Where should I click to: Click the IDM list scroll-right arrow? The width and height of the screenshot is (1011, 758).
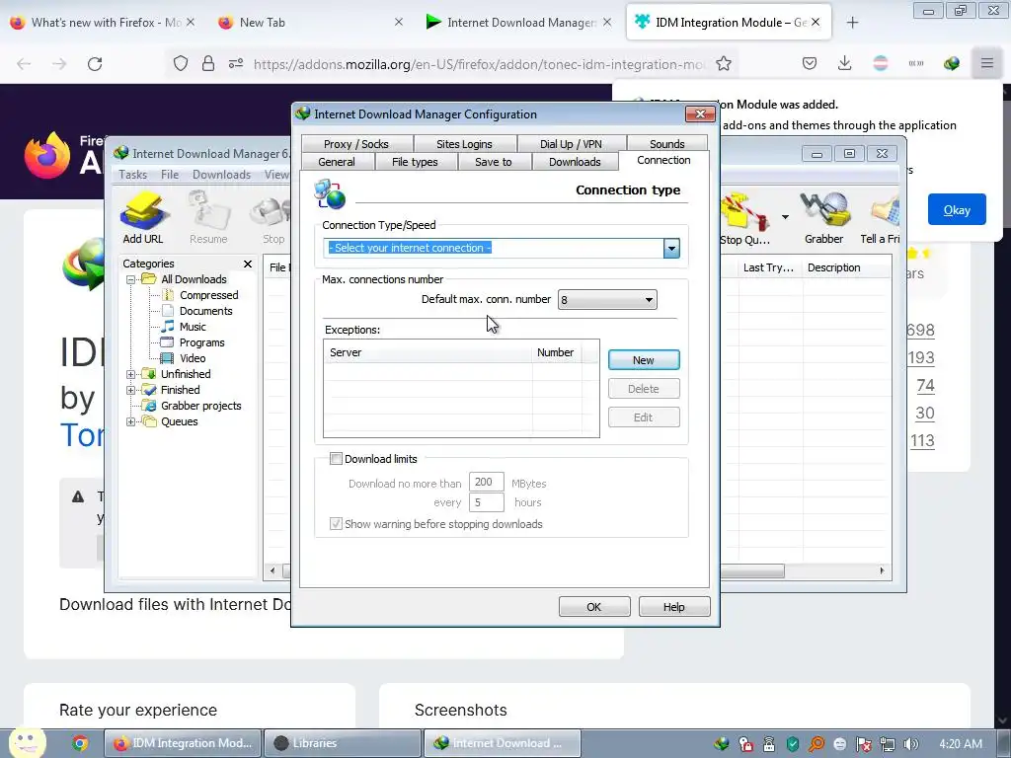click(882, 570)
